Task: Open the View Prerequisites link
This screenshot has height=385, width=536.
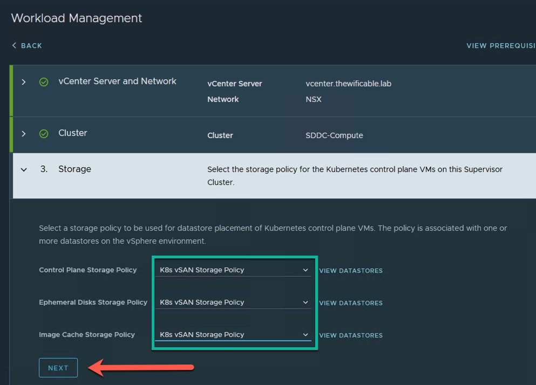Action: tap(500, 46)
